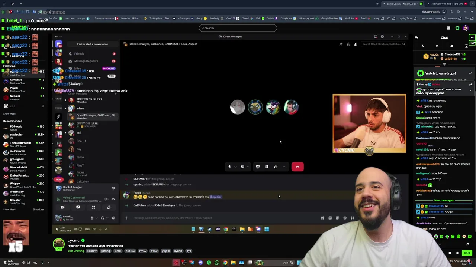Click Find or start a conversation box
This screenshot has height=267, width=476.
click(x=93, y=44)
